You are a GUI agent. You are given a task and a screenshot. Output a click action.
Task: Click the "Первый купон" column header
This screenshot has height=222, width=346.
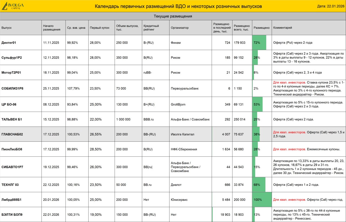click(x=99, y=28)
